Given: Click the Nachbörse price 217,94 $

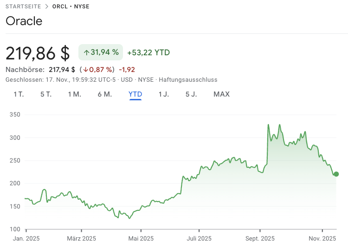Looking at the screenshot, I should (x=62, y=70).
